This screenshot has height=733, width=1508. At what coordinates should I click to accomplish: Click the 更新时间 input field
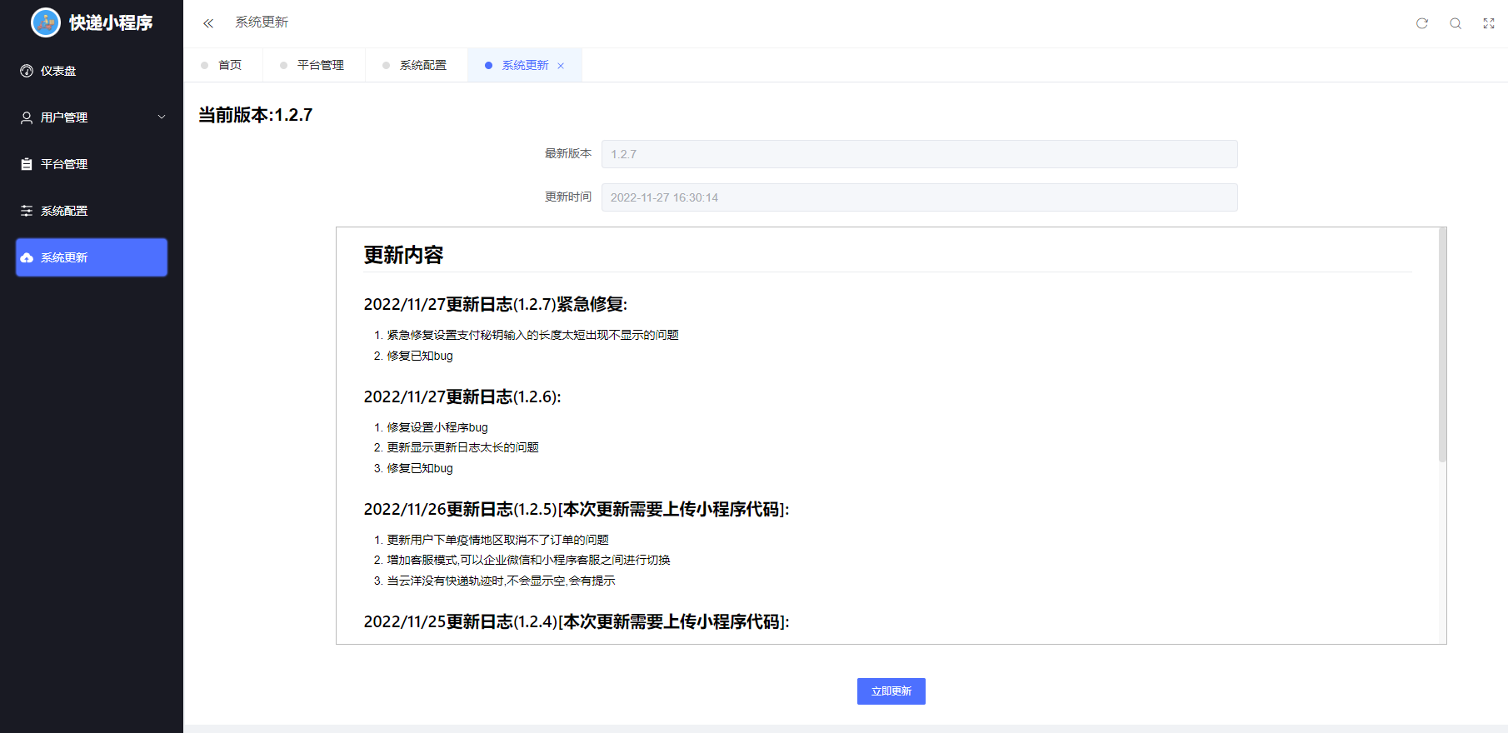point(919,197)
